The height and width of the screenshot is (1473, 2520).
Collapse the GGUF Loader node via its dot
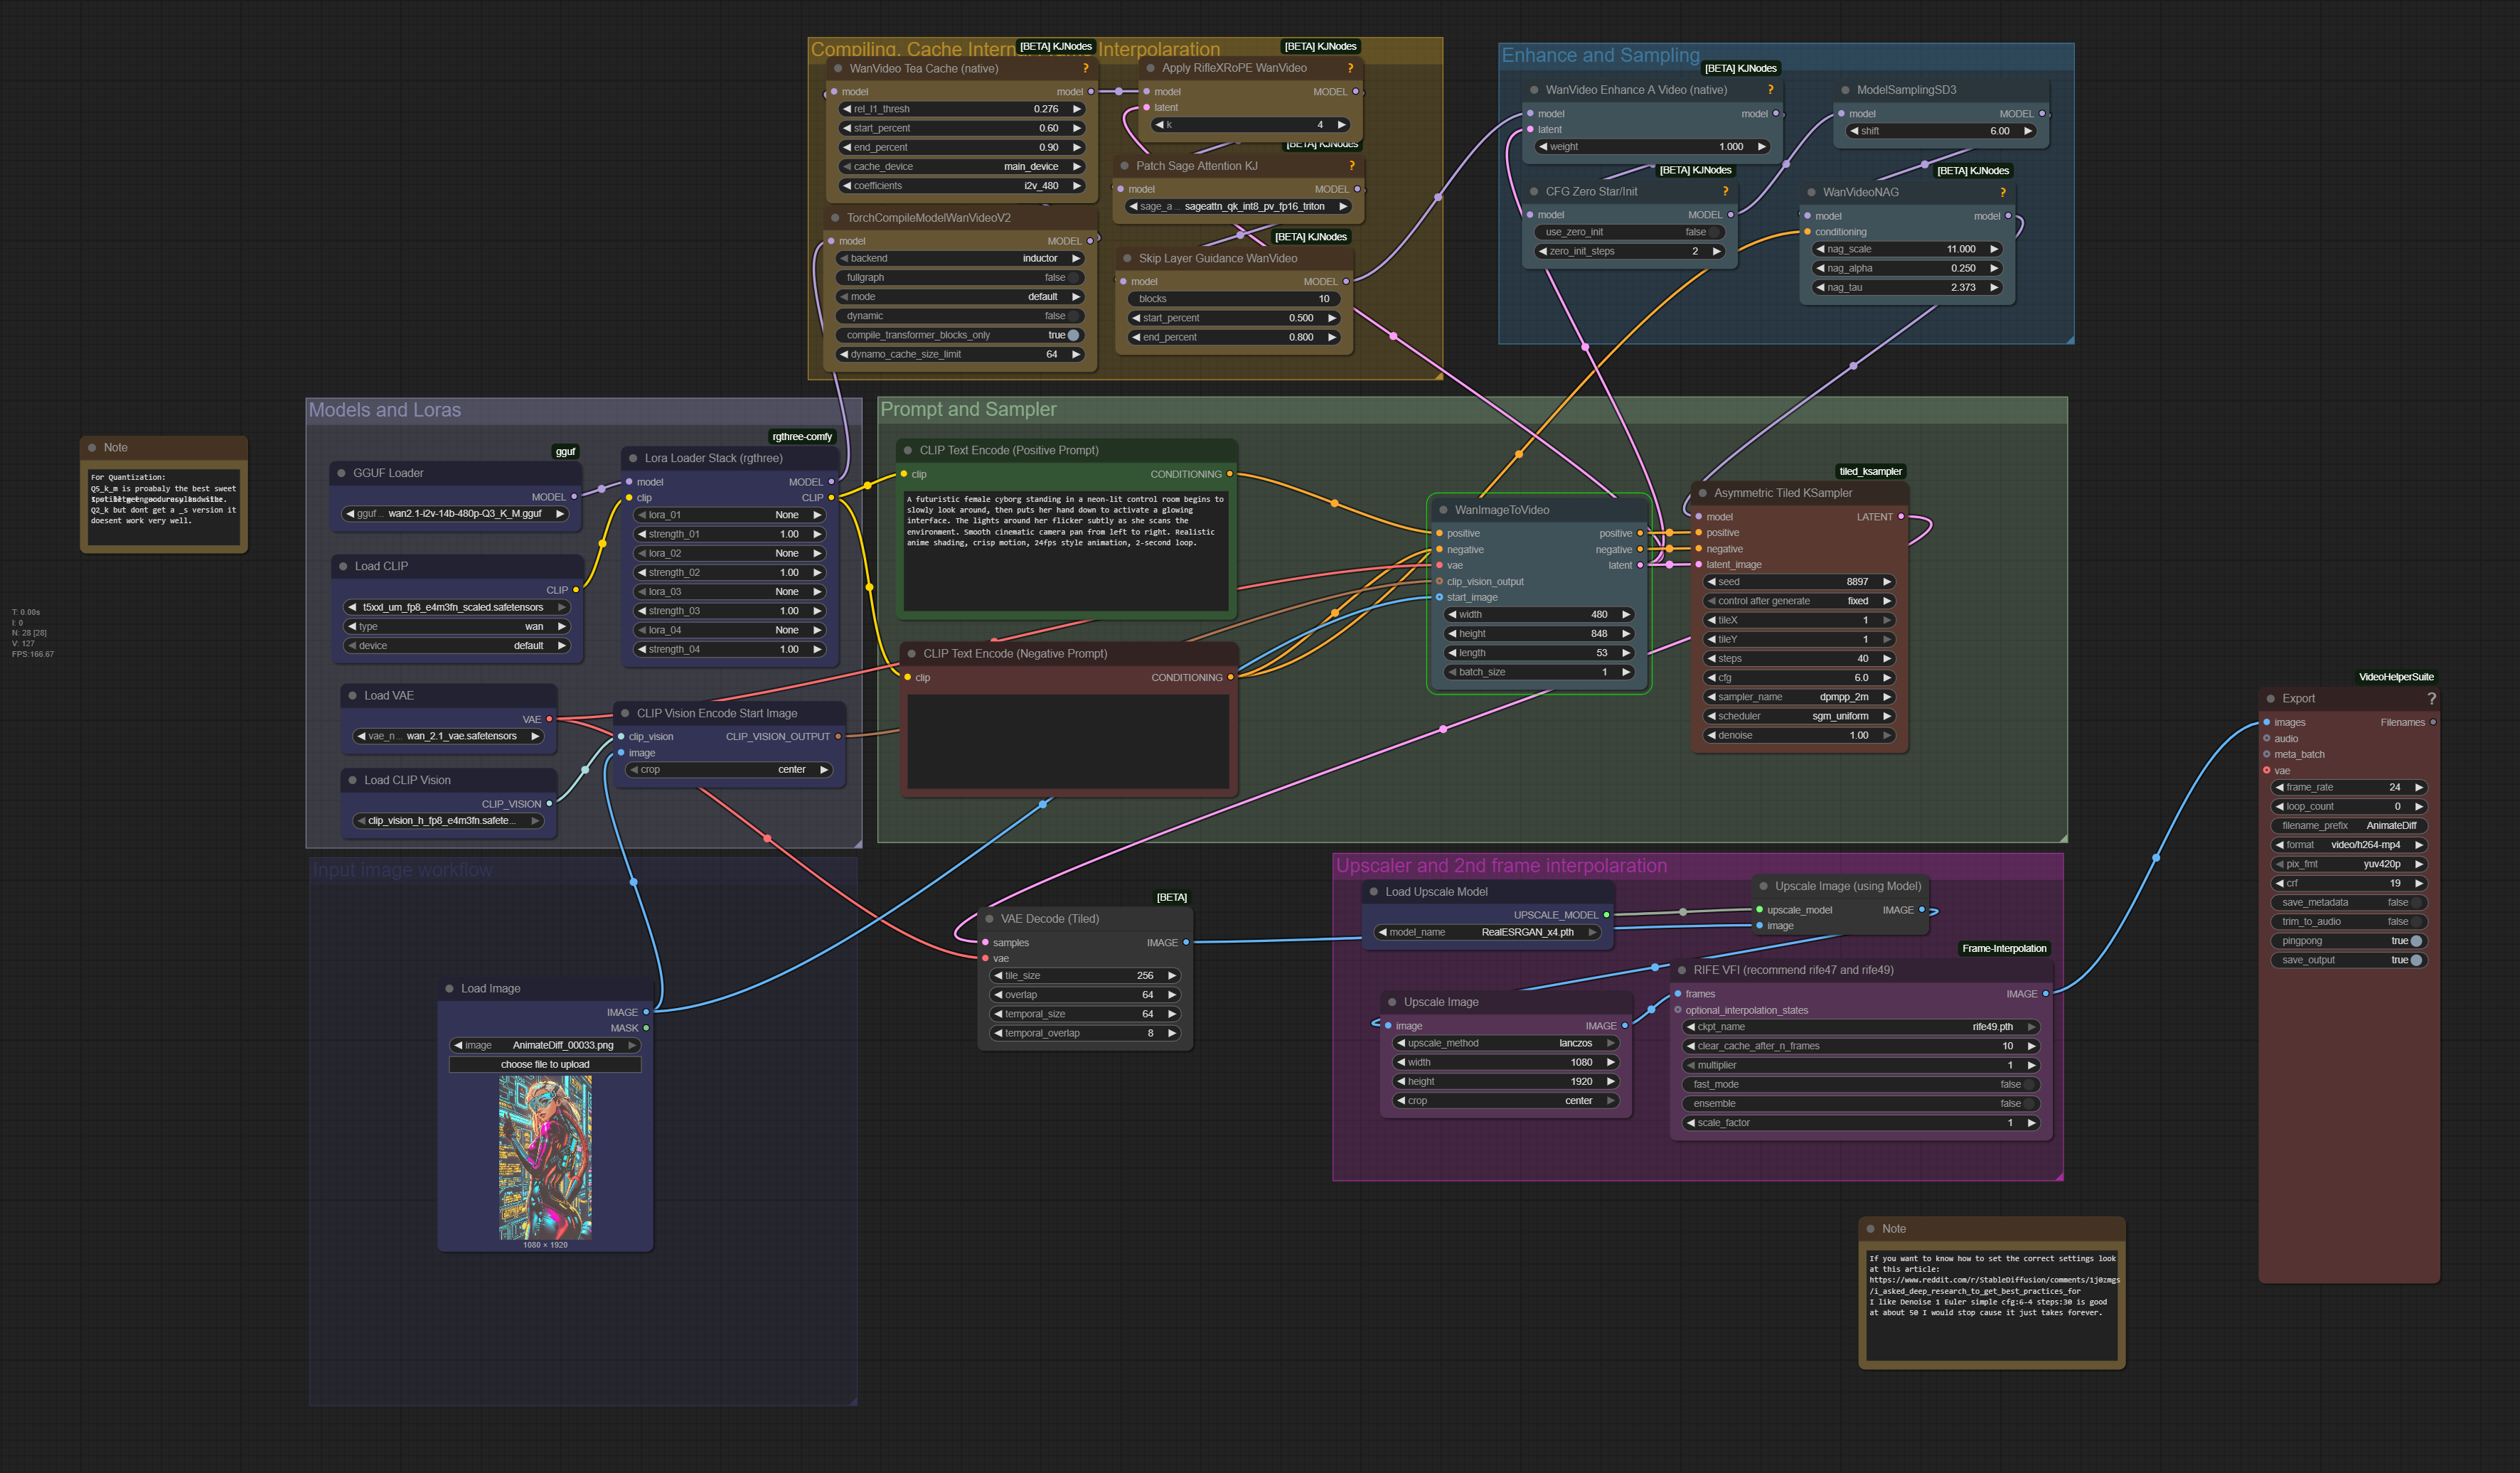pos(342,473)
